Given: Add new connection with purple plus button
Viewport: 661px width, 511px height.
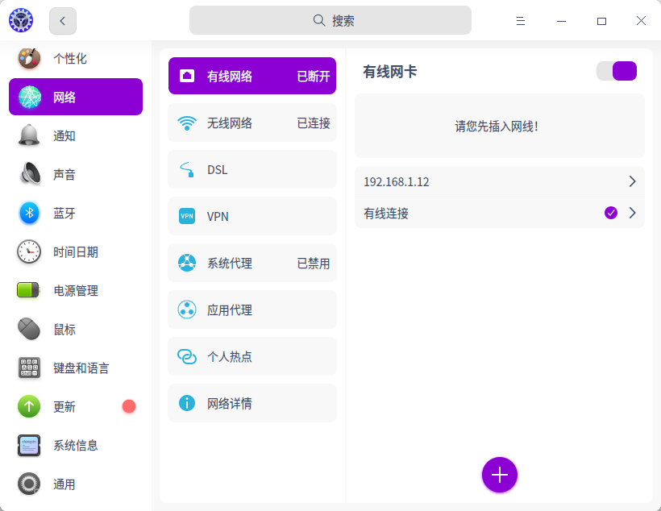Looking at the screenshot, I should pyautogui.click(x=500, y=474).
